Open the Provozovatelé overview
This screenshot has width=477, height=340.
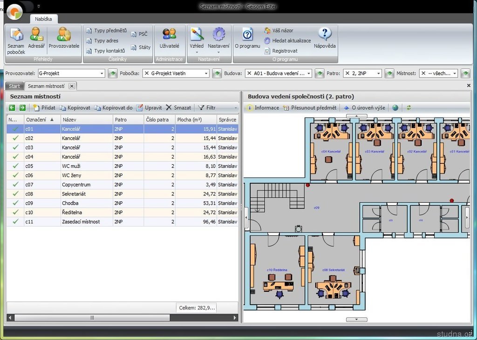64,38
